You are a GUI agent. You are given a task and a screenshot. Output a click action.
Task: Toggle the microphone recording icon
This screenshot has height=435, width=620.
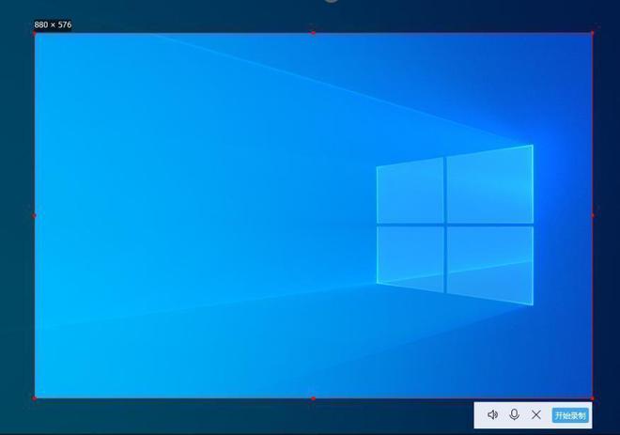514,414
